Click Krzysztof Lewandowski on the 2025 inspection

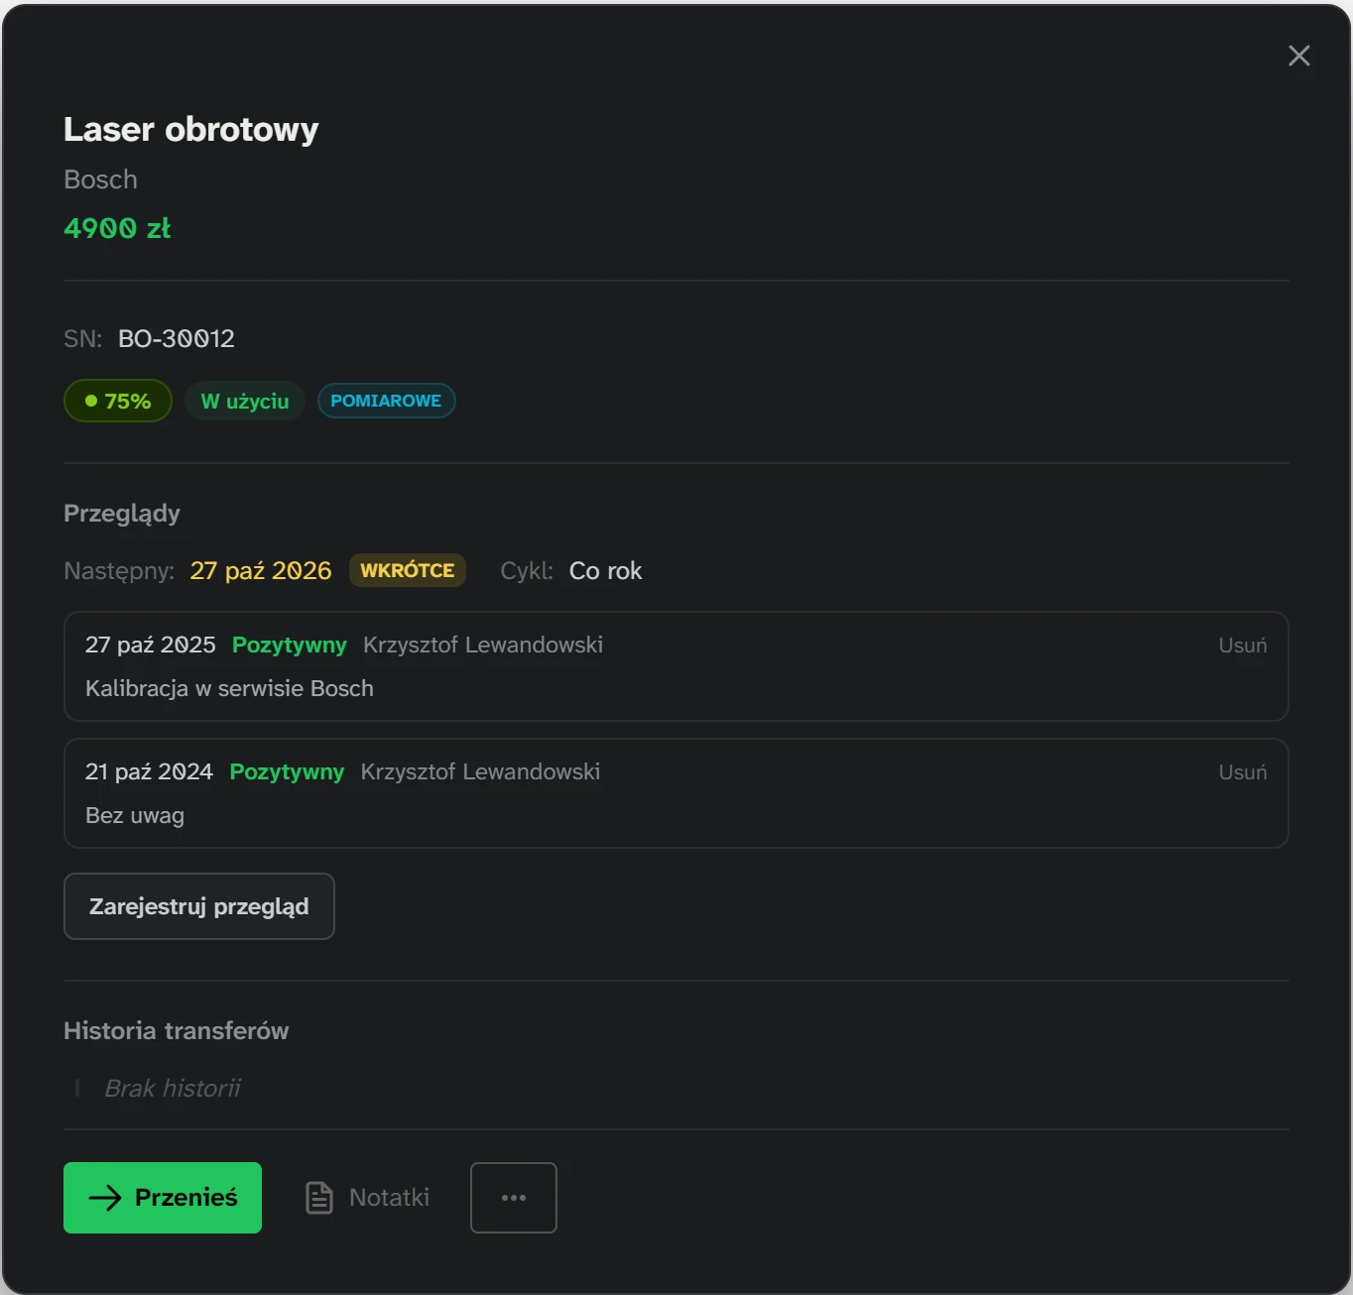tap(483, 646)
